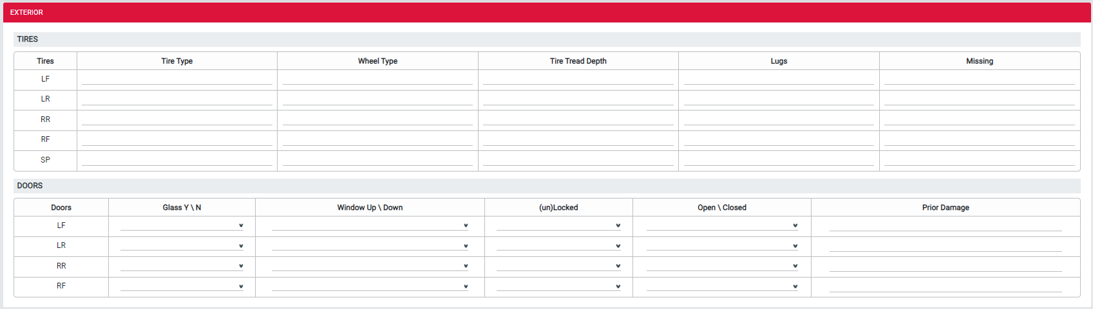Focus the Tire Type field for RR tire
The height and width of the screenshot is (309, 1093).
pyautogui.click(x=177, y=119)
